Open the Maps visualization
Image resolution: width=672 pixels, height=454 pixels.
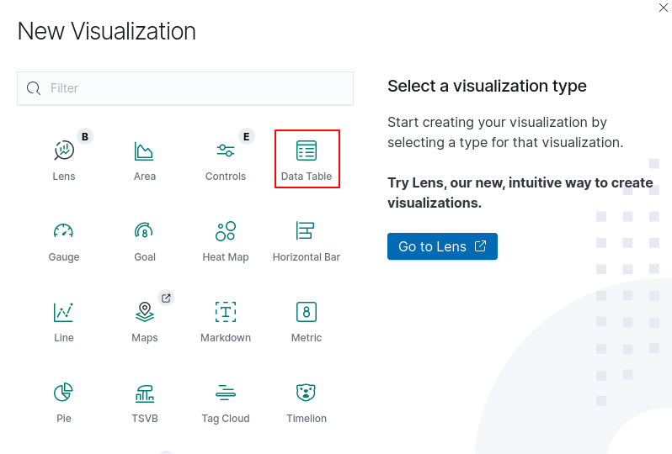(145, 321)
